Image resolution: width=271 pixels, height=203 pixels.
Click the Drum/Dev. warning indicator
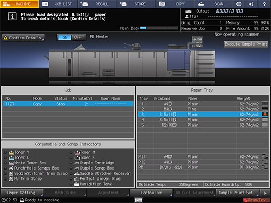[256, 200]
